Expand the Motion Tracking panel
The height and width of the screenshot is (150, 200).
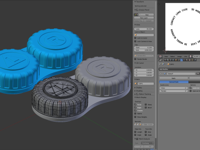coord(135,94)
